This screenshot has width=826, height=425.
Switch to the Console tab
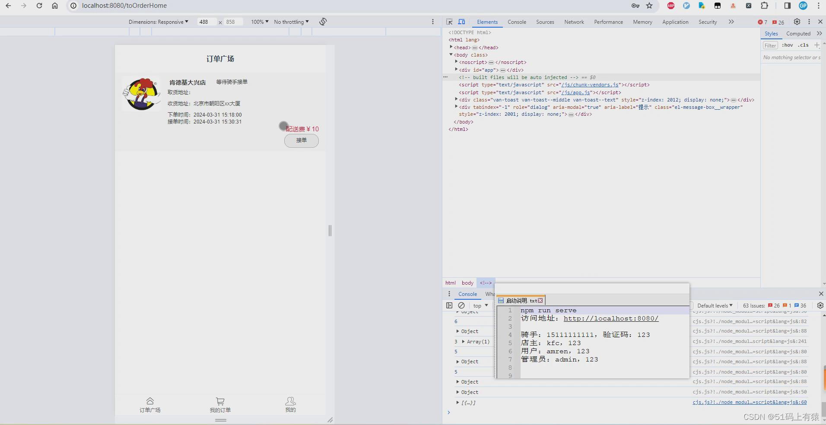pos(517,22)
